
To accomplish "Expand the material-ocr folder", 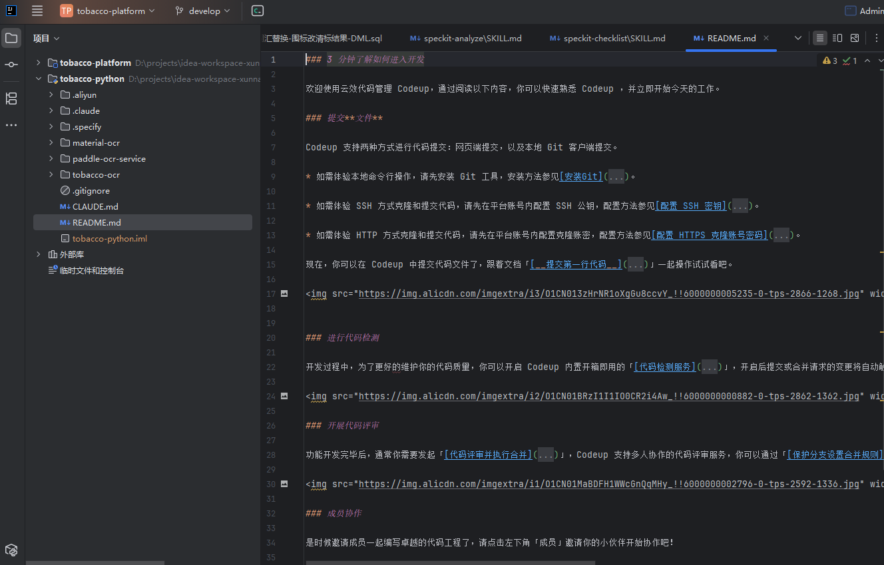I will (x=51, y=143).
